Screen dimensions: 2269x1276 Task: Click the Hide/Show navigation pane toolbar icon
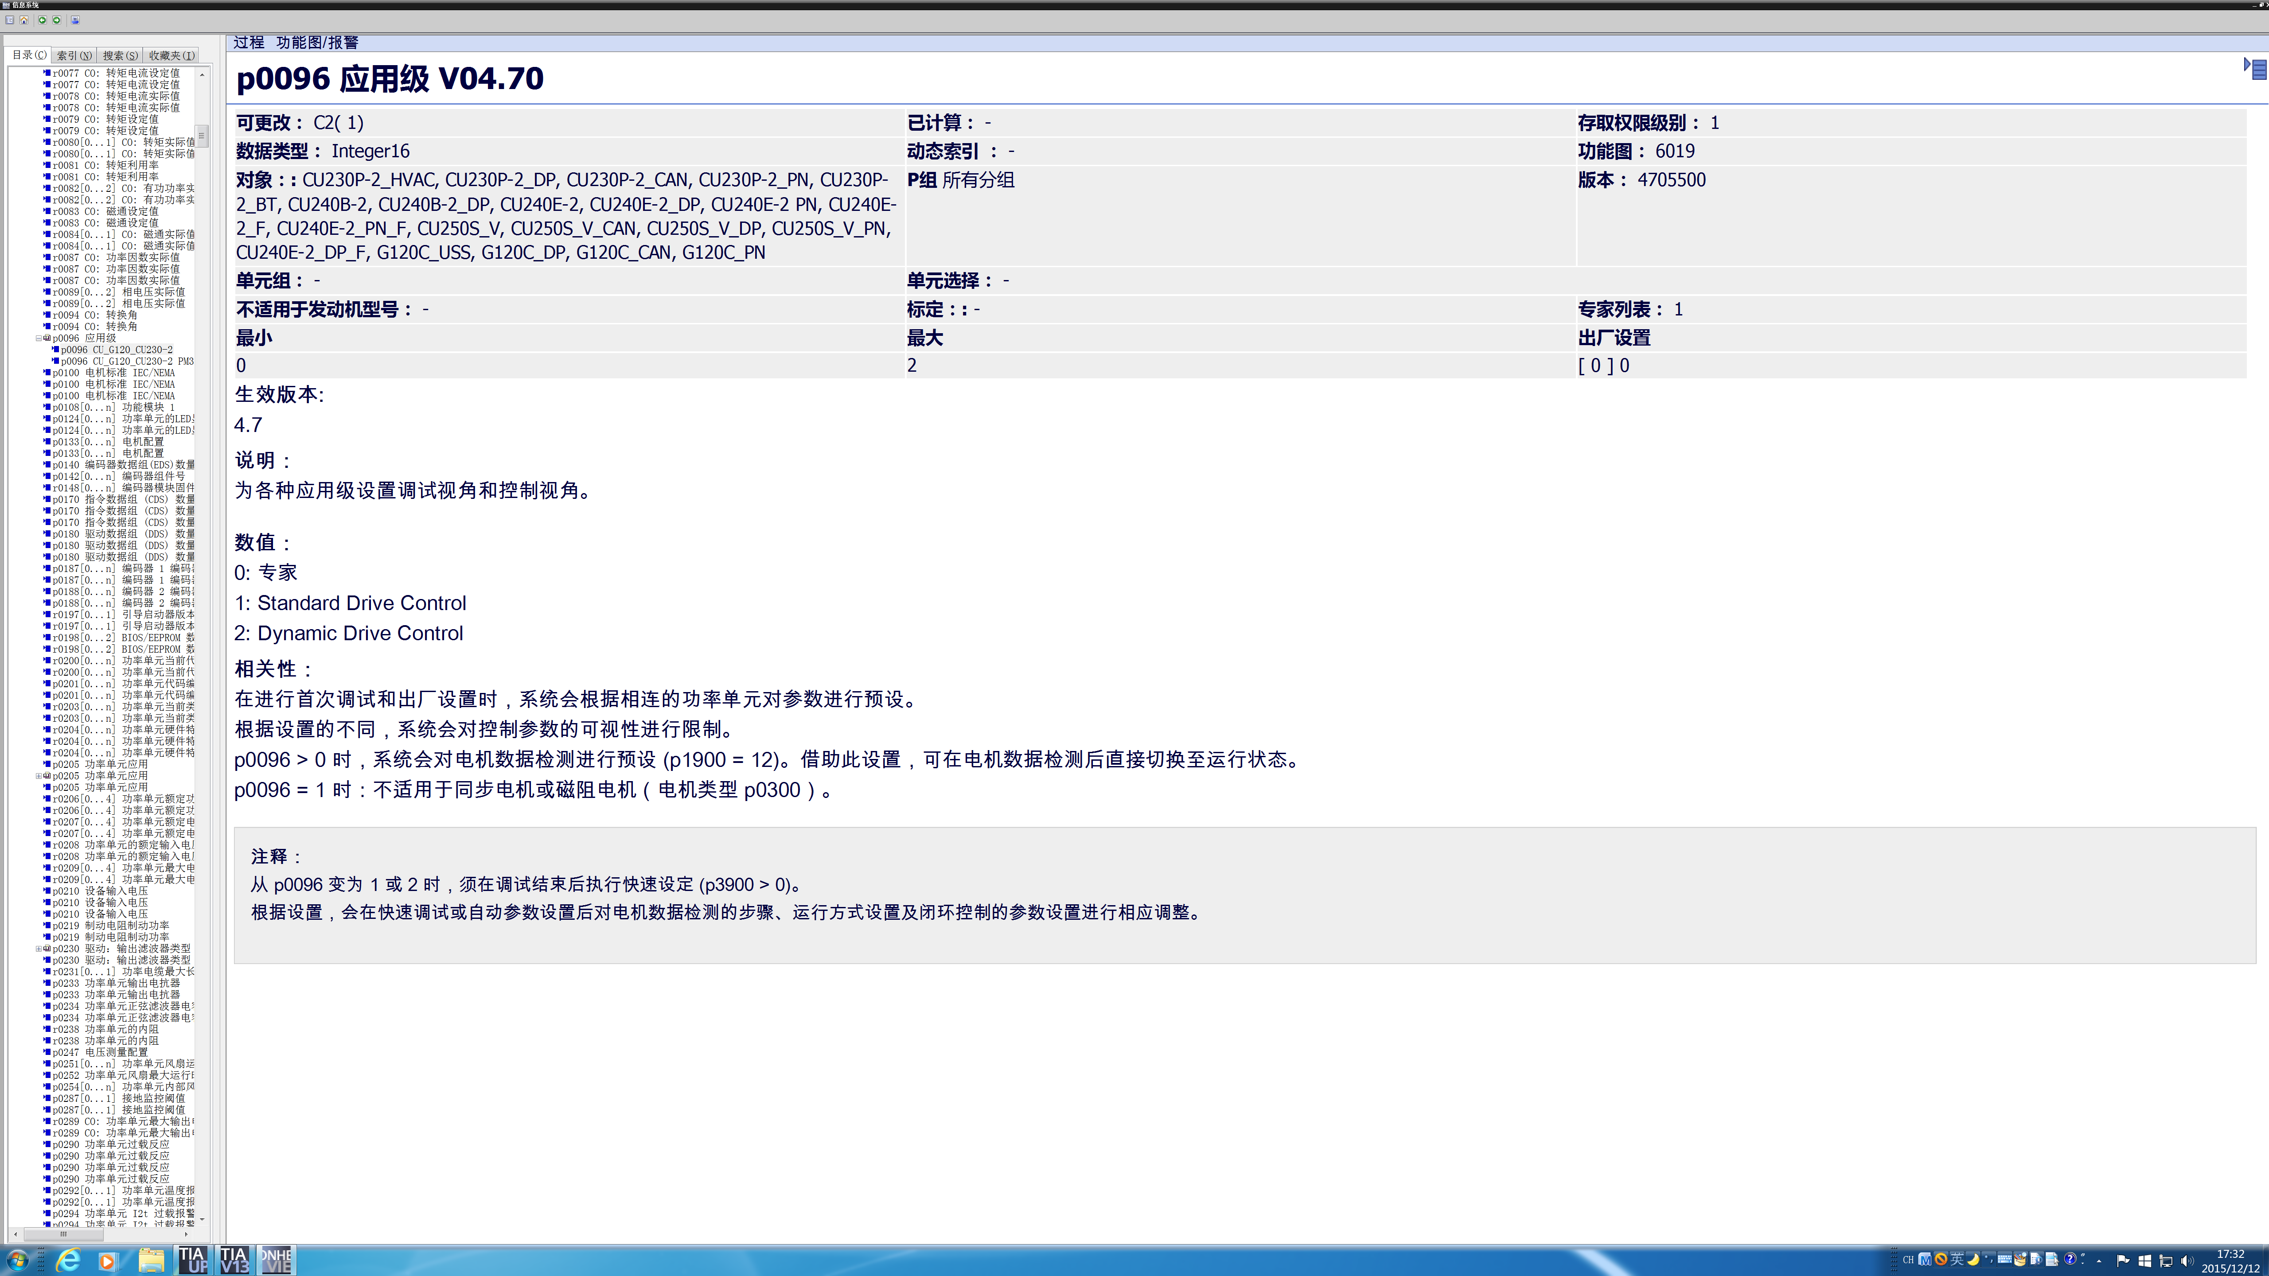tap(10, 20)
